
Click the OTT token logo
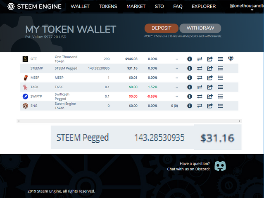25,59
